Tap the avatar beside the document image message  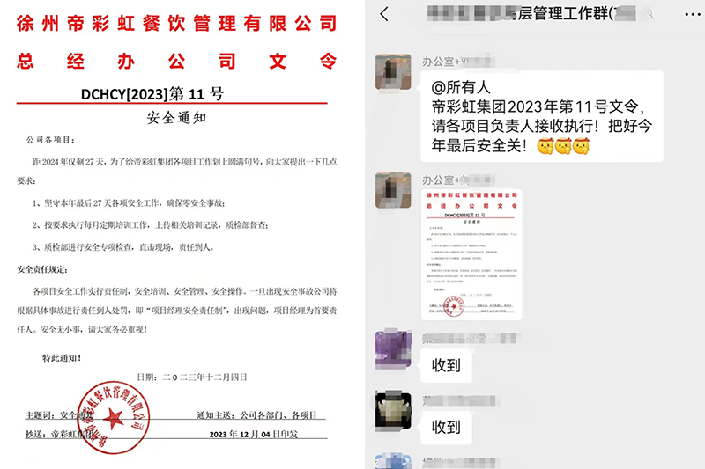pyautogui.click(x=390, y=189)
